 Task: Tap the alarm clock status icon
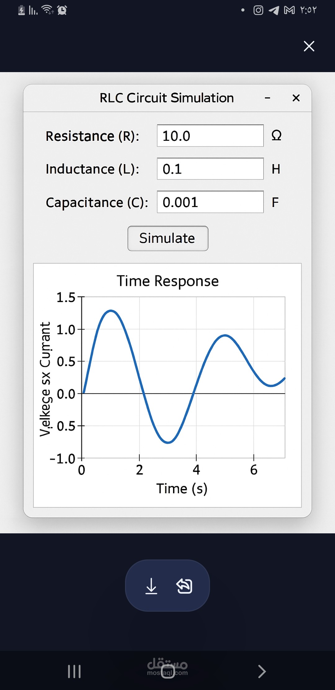pos(62,10)
